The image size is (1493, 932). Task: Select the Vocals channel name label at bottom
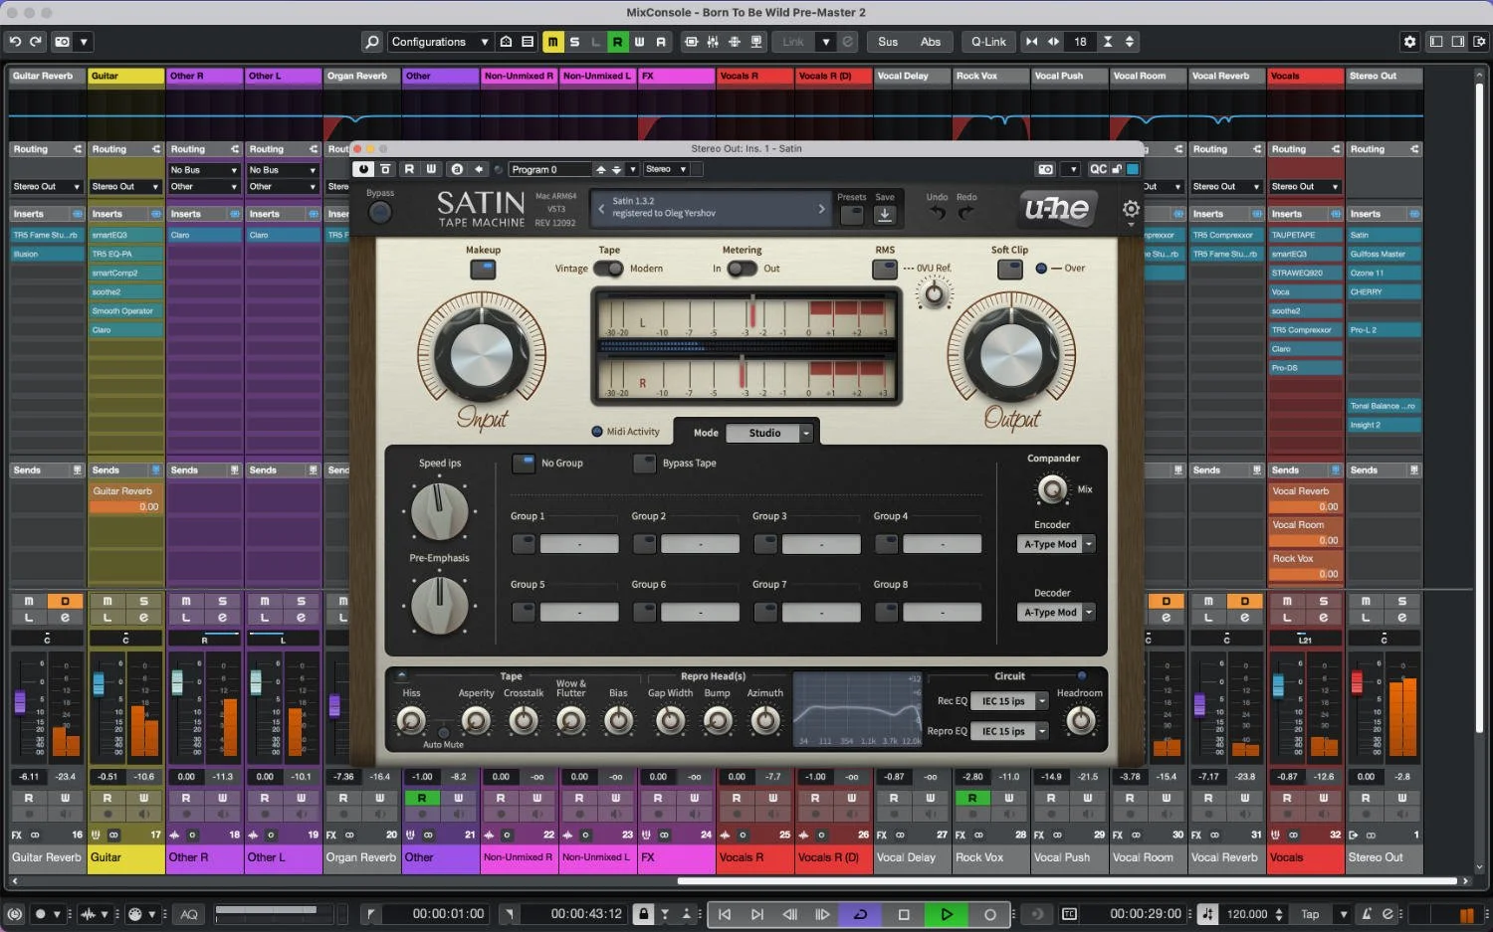coord(1305,857)
